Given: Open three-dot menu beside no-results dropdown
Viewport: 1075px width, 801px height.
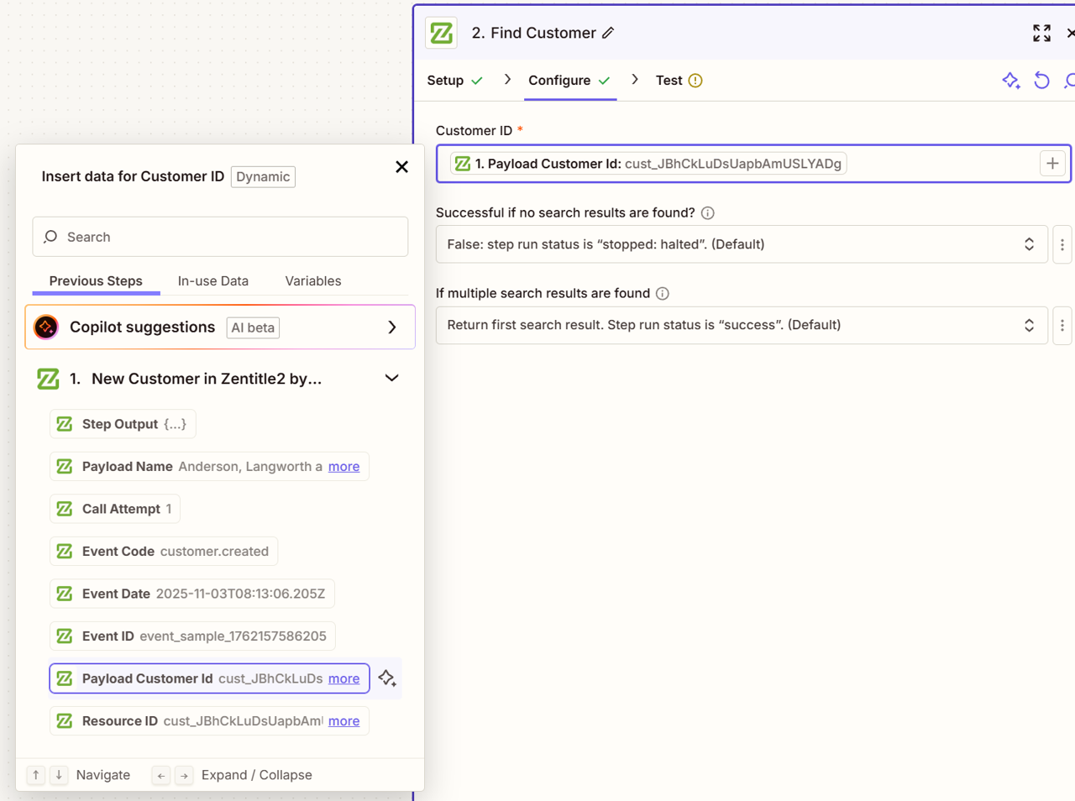Looking at the screenshot, I should click(1062, 245).
